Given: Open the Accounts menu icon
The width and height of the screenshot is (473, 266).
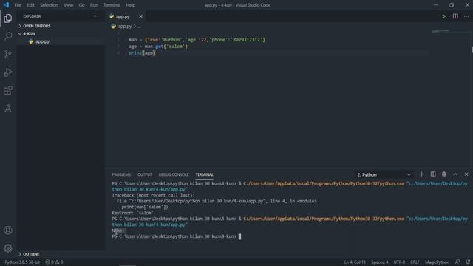Looking at the screenshot, I should 8,231.
